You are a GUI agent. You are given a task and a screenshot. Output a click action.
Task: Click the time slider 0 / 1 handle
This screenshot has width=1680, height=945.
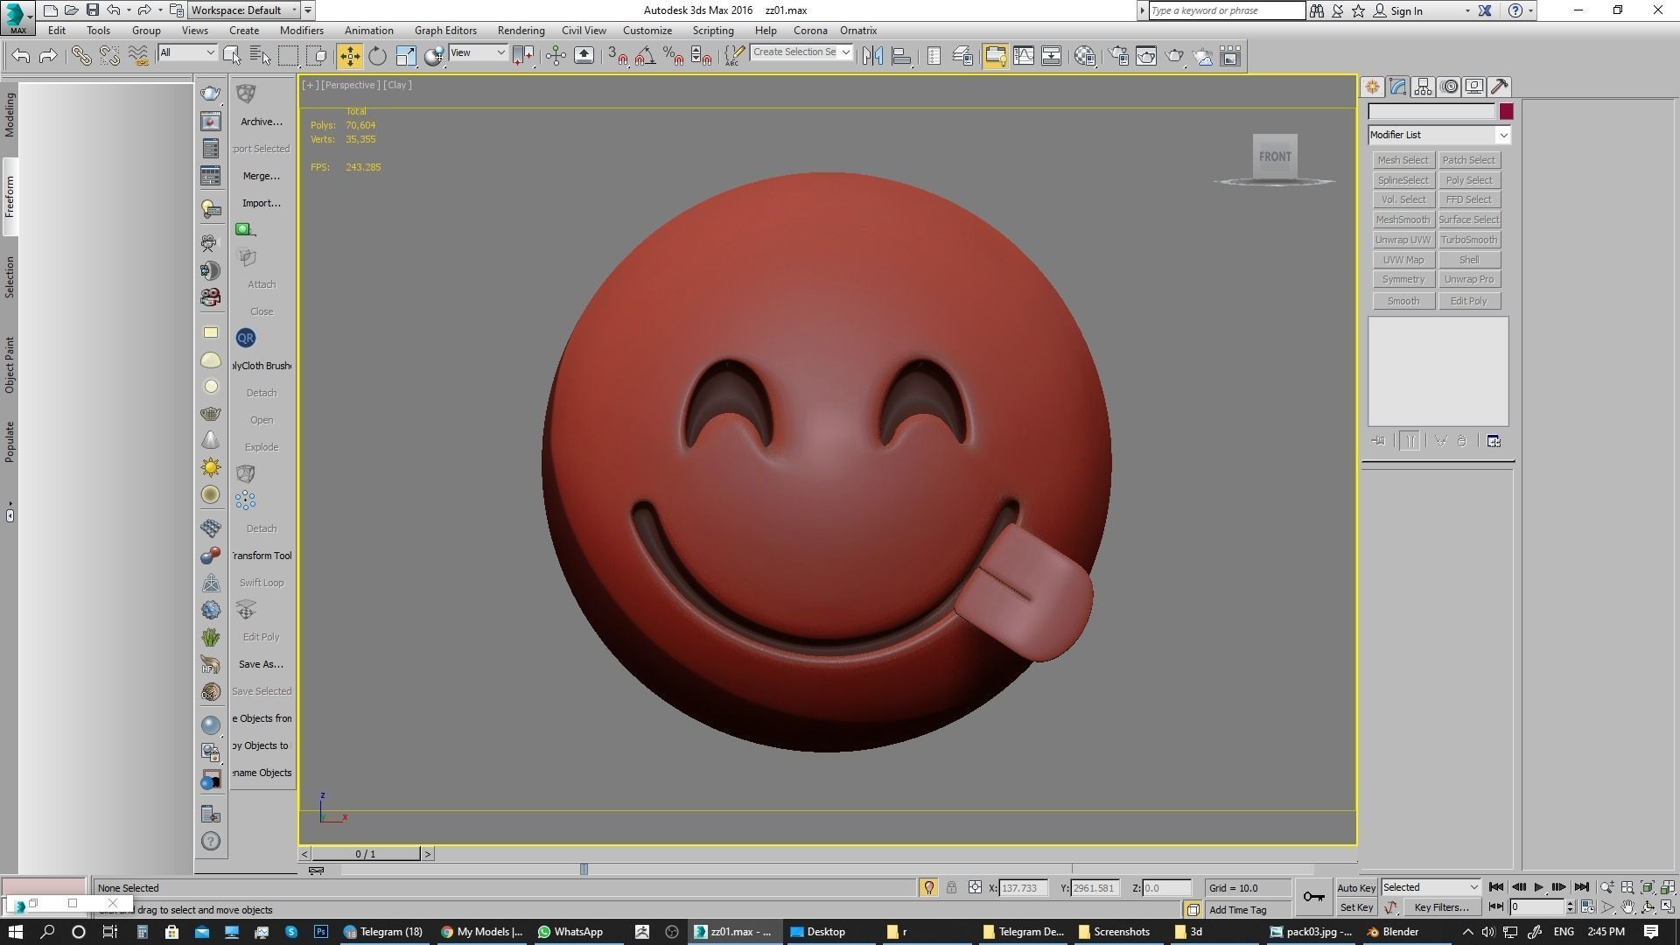tap(366, 854)
